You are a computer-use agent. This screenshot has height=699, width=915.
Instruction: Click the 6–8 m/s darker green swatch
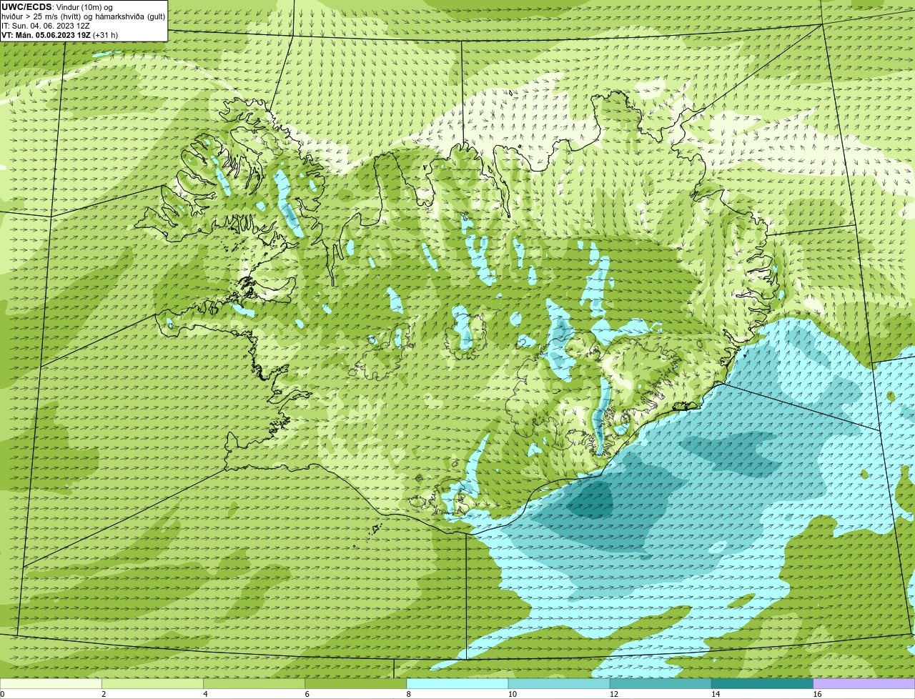point(356,684)
